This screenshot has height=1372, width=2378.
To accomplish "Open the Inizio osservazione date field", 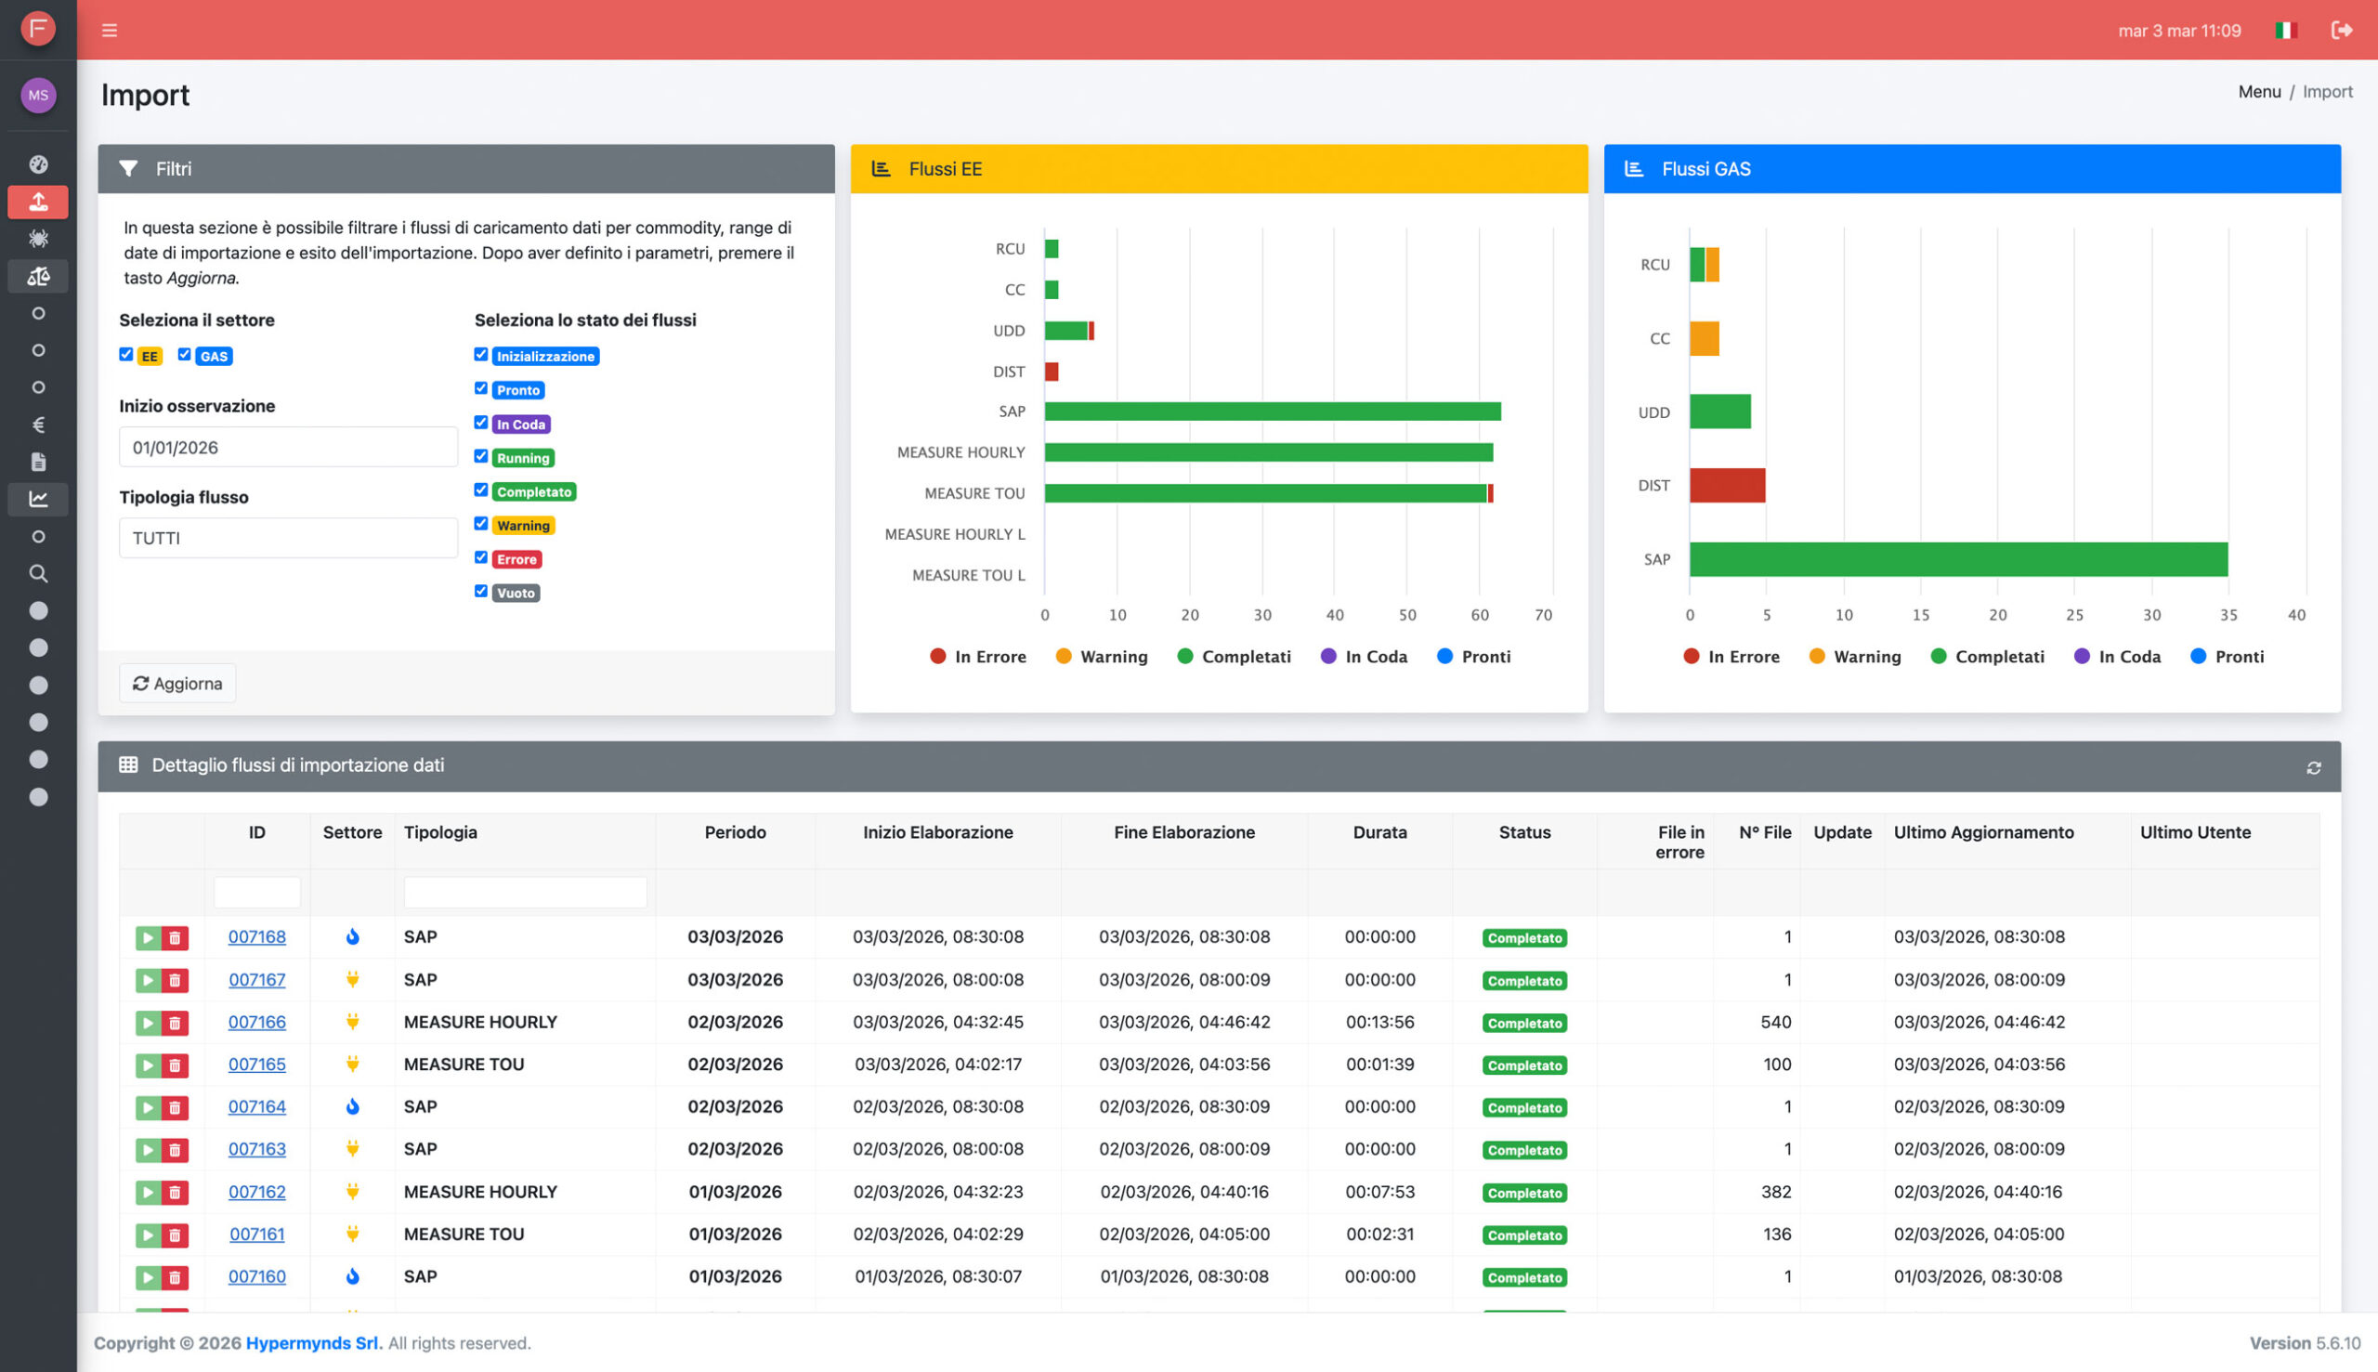I will (x=288, y=448).
